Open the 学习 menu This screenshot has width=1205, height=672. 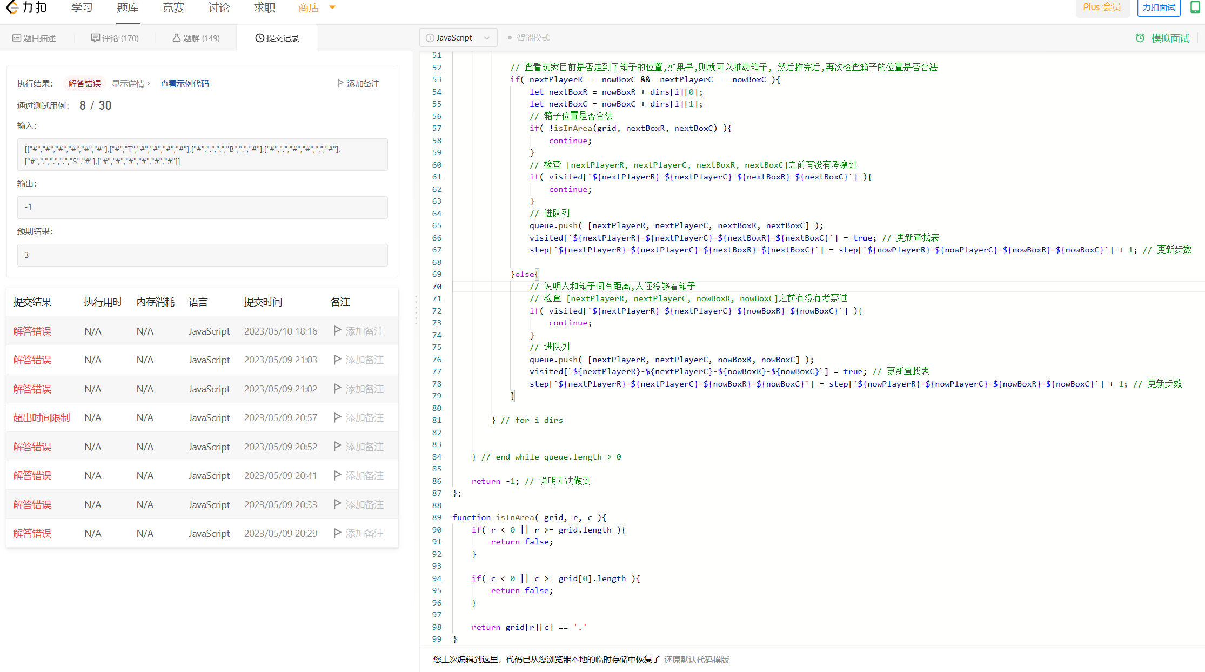(82, 8)
